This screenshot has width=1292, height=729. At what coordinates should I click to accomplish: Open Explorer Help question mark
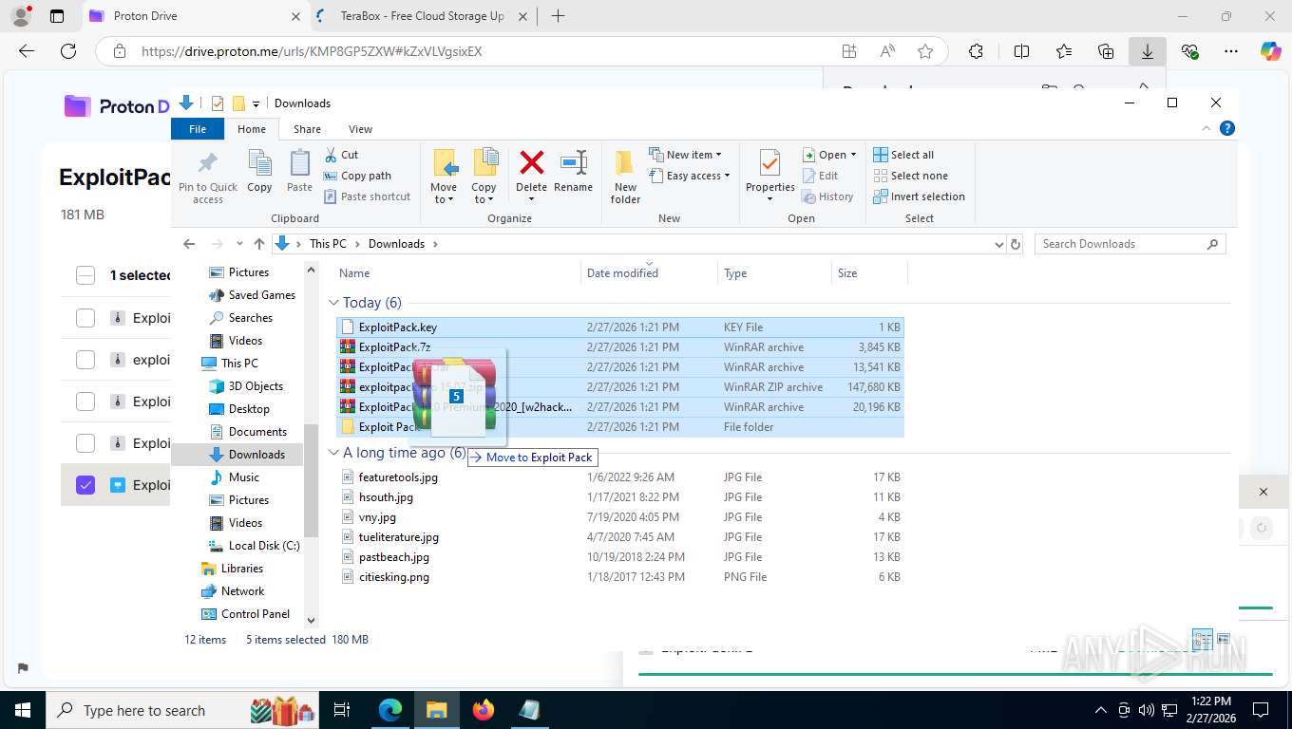point(1227,128)
